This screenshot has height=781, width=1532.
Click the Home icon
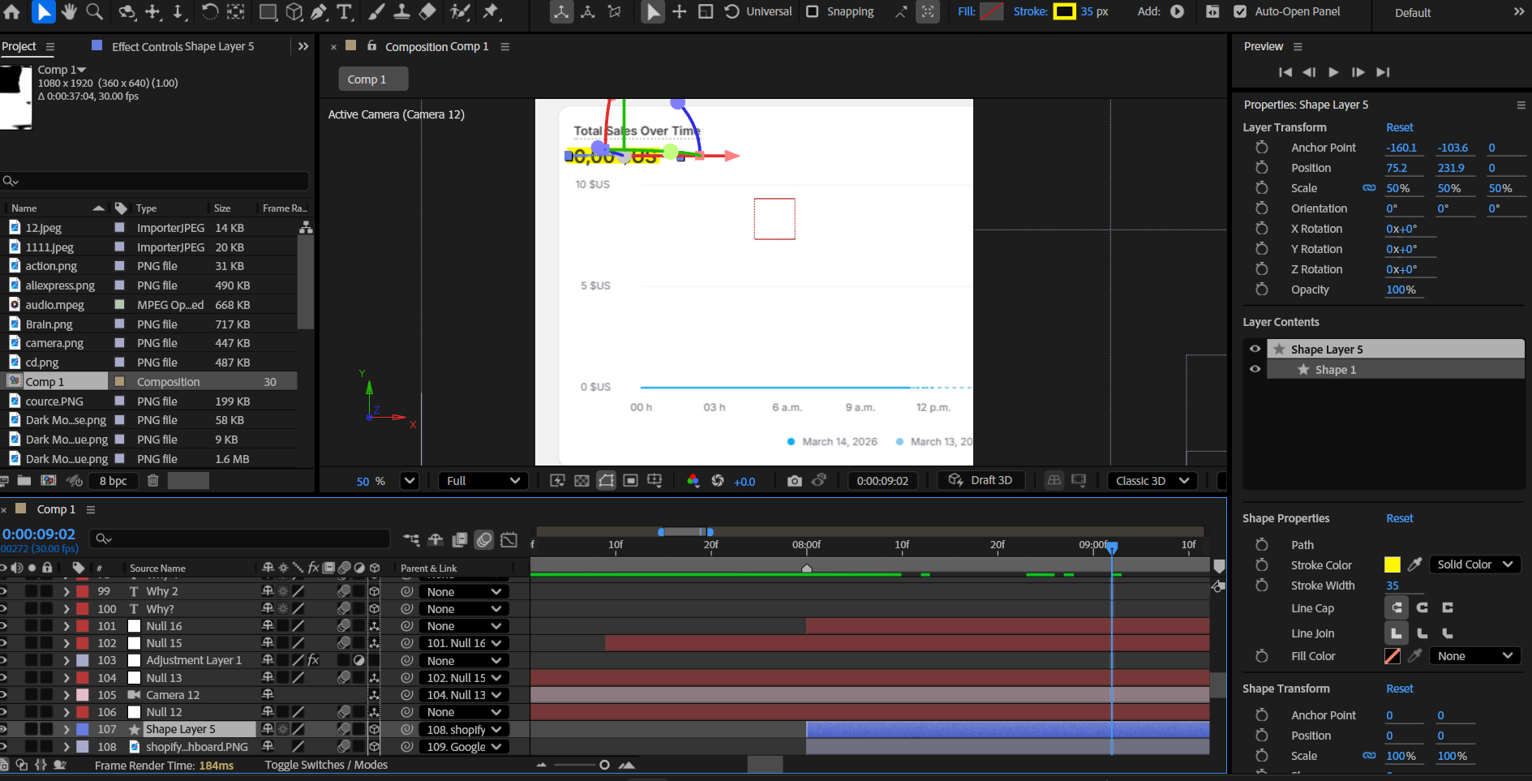pyautogui.click(x=12, y=11)
